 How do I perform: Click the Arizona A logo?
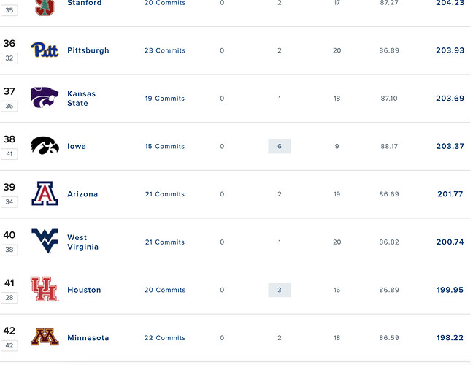pos(45,193)
